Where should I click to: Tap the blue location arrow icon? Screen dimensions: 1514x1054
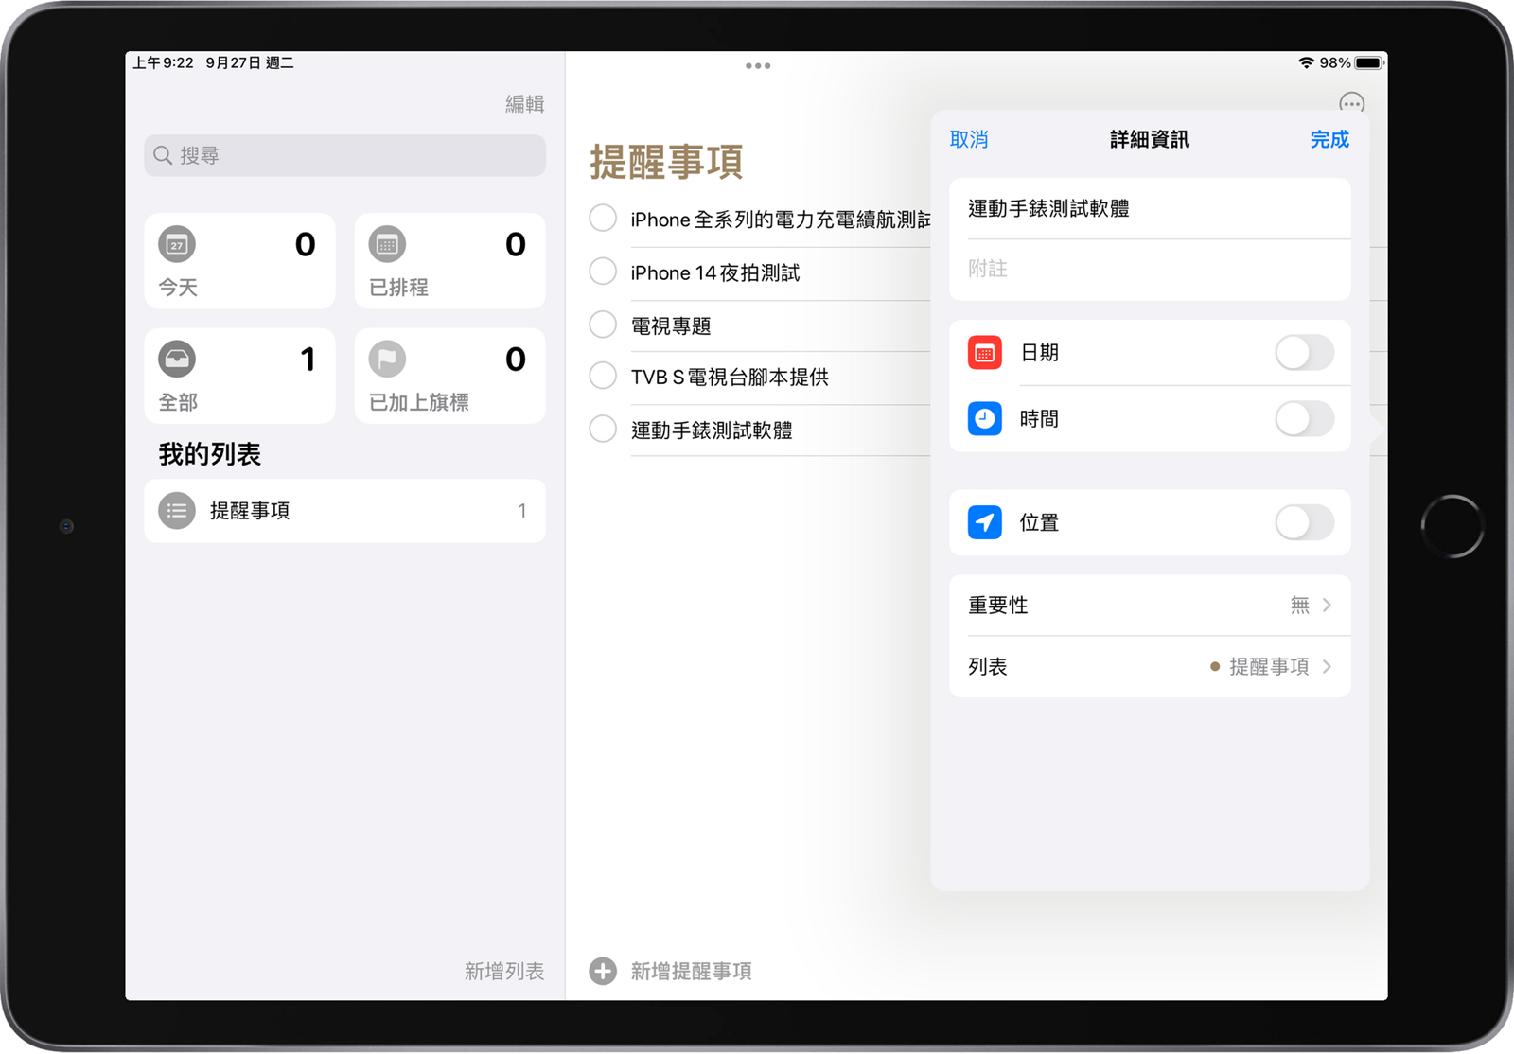[984, 522]
